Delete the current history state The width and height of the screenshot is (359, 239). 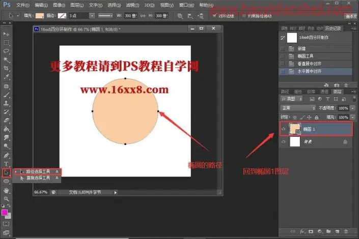[346, 85]
